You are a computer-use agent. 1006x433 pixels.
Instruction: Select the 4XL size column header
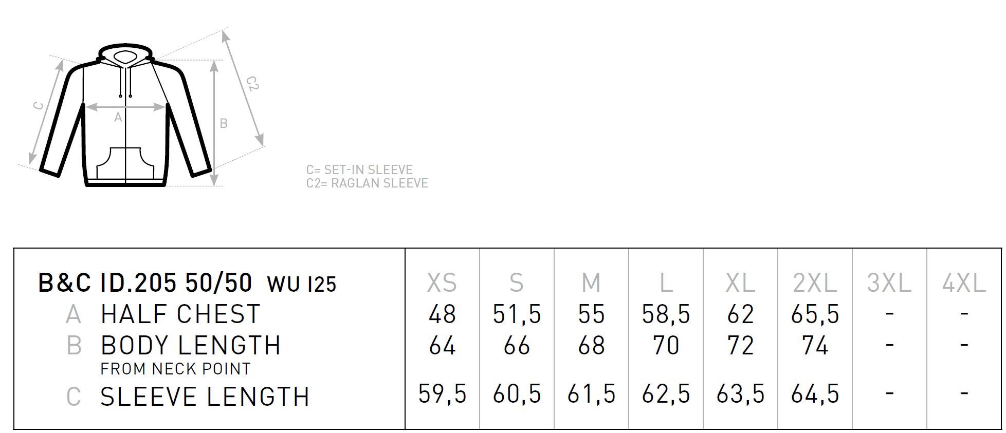[x=964, y=283]
